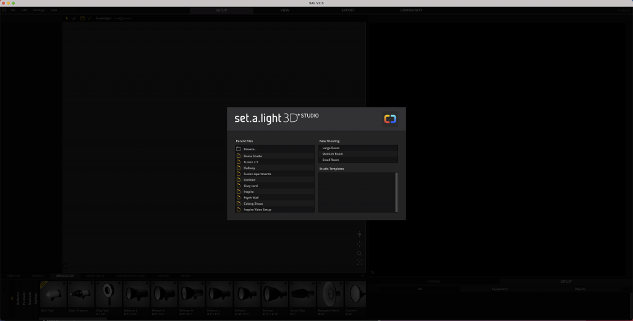Select the Ring Flash thumbnail
Viewport: 633px width, 321px height.
109,294
